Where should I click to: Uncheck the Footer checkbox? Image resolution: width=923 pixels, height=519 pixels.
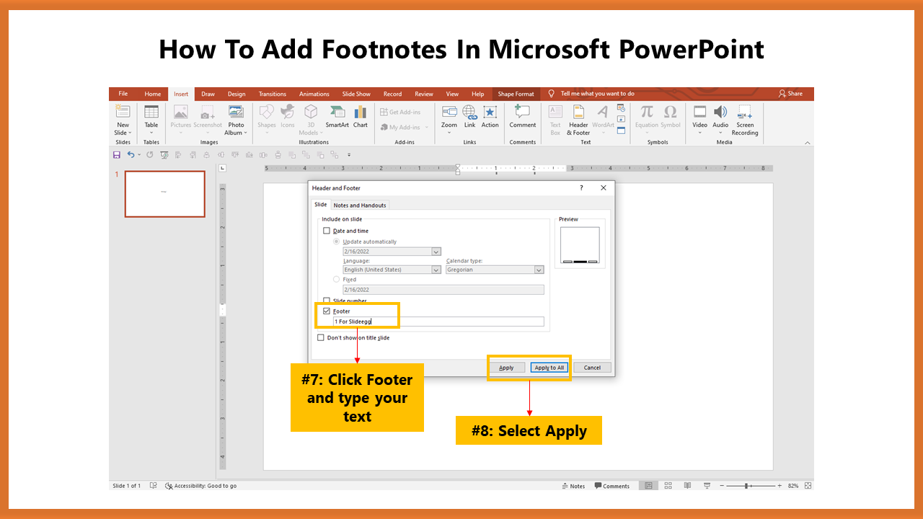click(x=327, y=311)
